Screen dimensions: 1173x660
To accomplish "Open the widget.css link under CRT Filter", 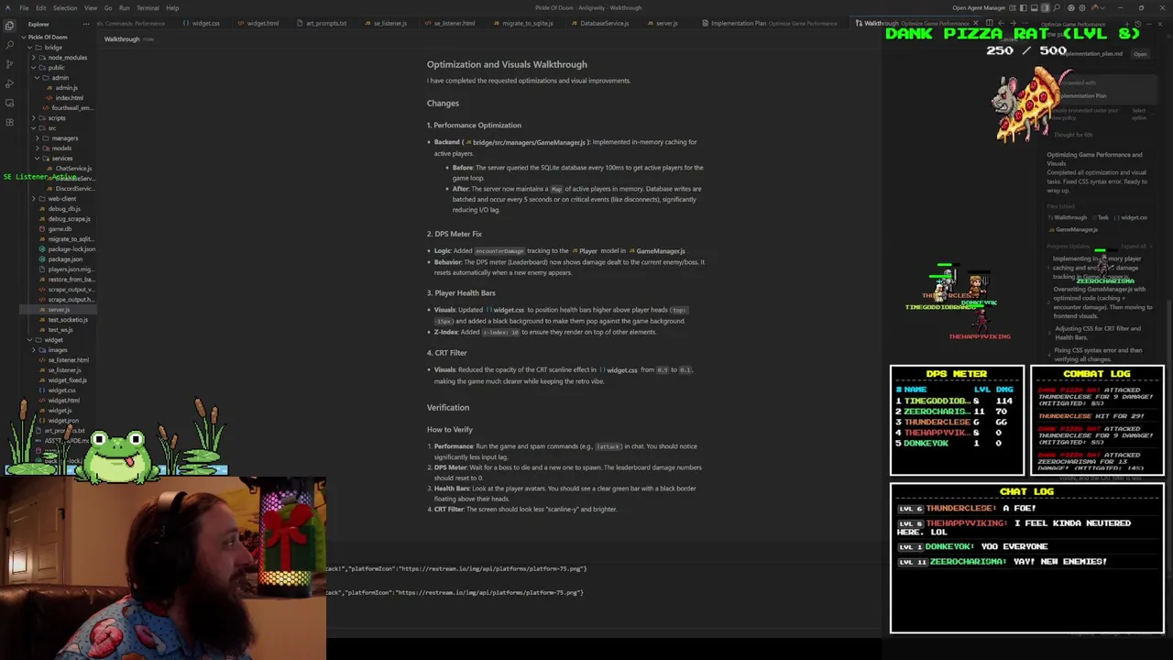I will click(618, 370).
